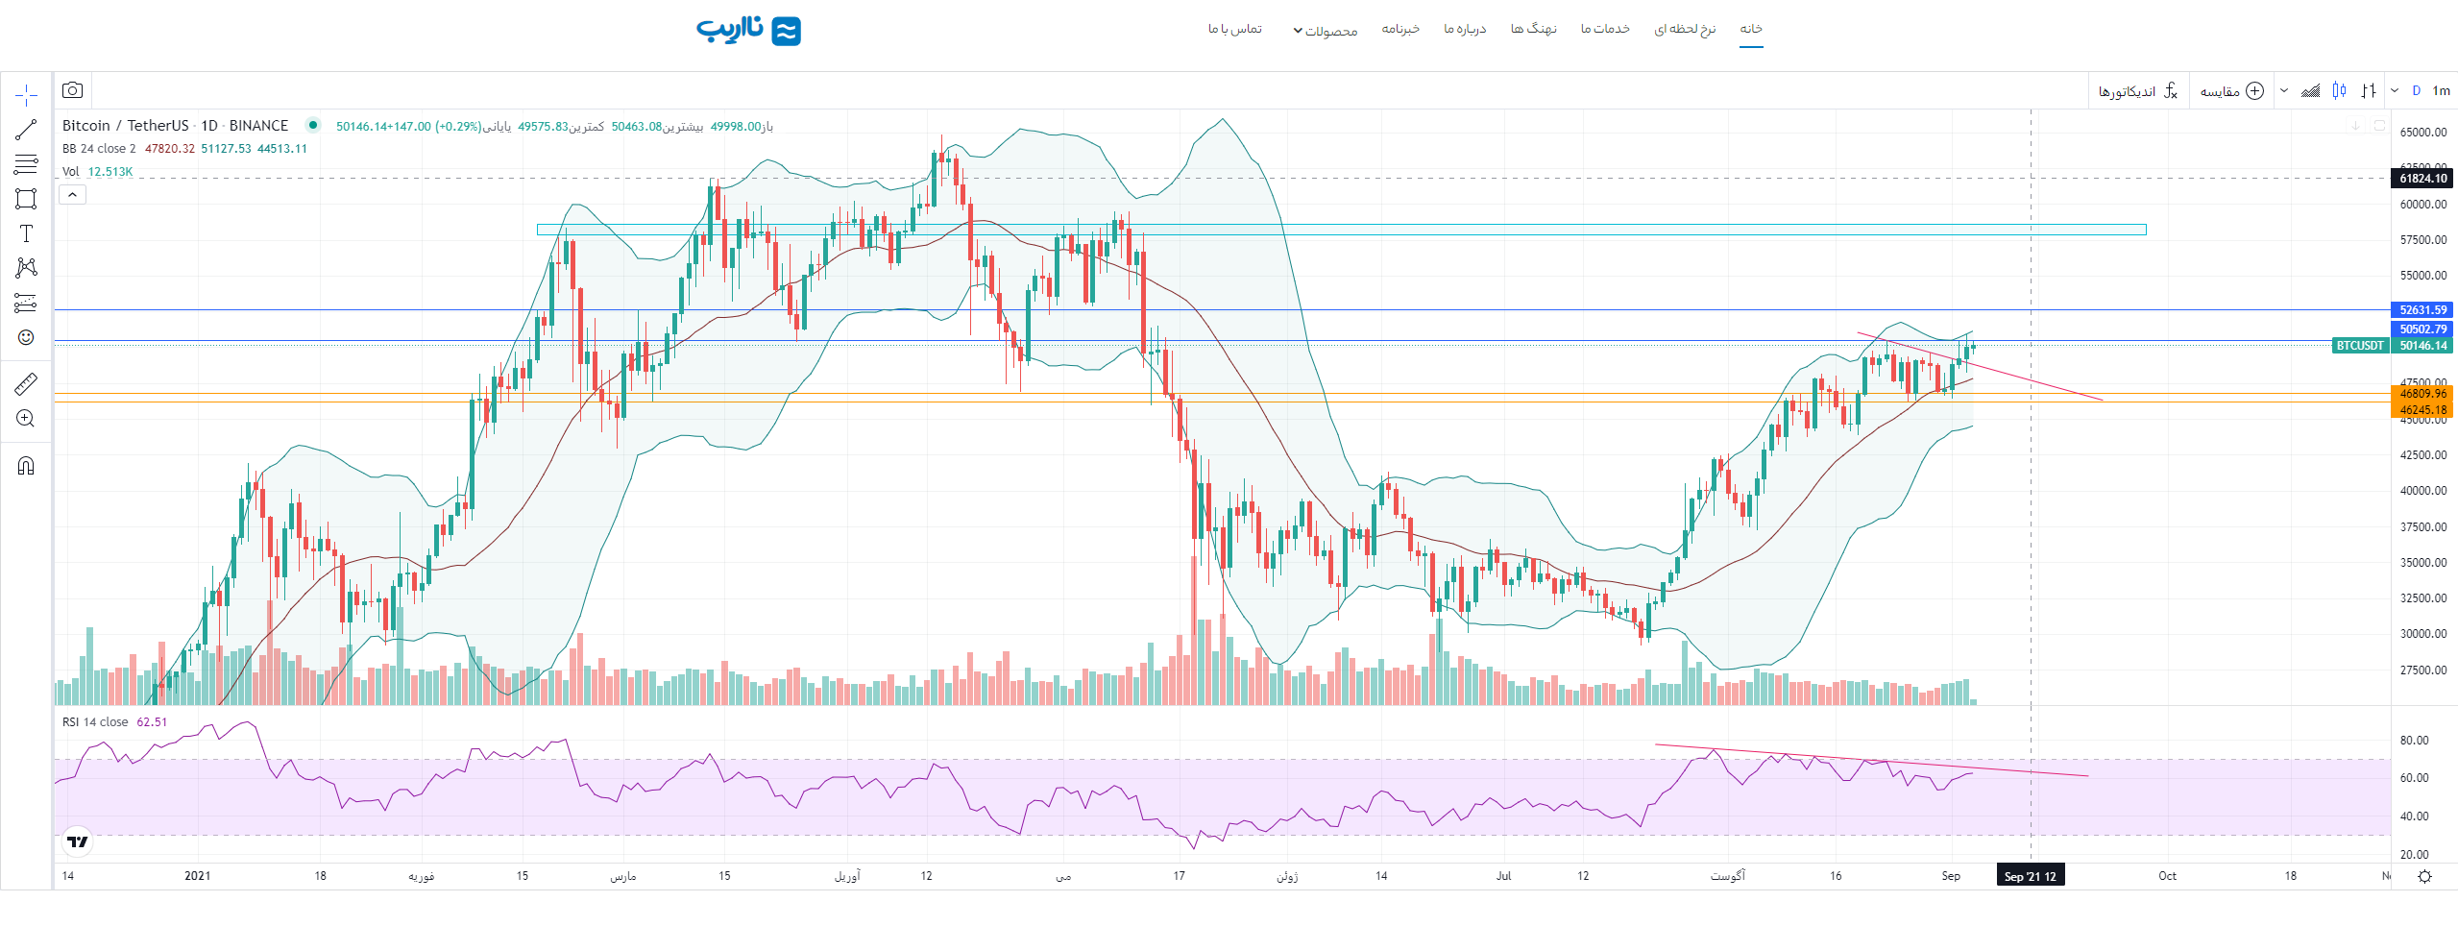Select the 1m interval
Image resolution: width=2458 pixels, height=926 pixels.
[x=2441, y=91]
